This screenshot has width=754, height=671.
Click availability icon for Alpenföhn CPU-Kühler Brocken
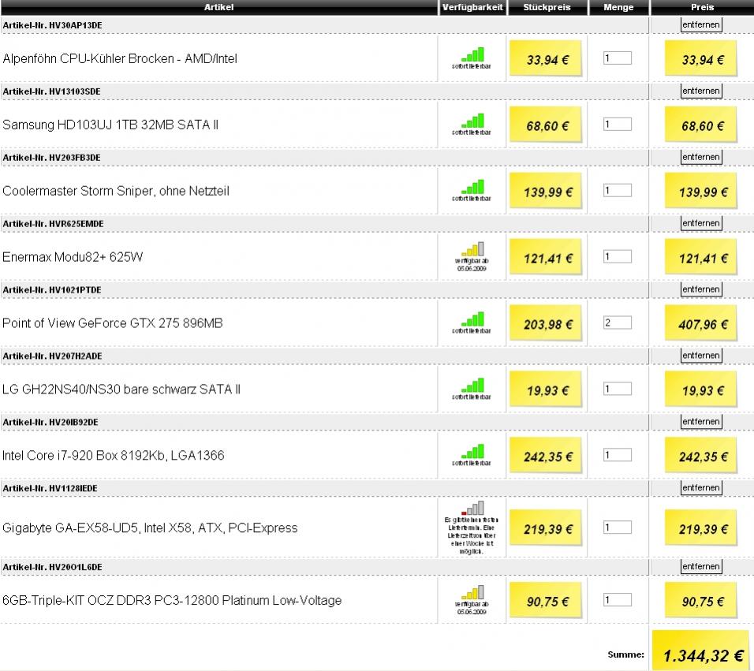pos(472,54)
